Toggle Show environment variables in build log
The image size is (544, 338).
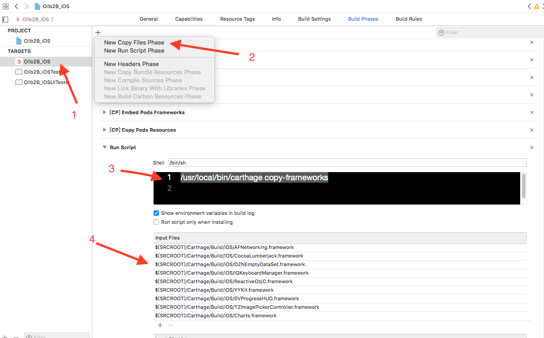pos(156,213)
